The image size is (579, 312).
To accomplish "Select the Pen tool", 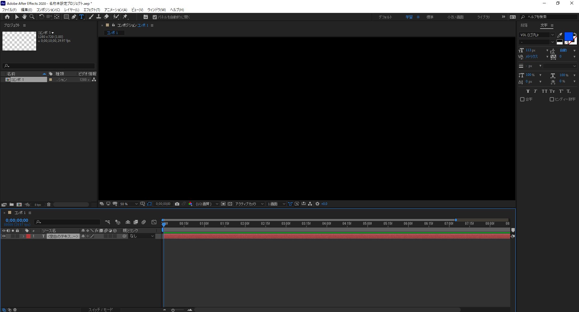I will [x=74, y=17].
